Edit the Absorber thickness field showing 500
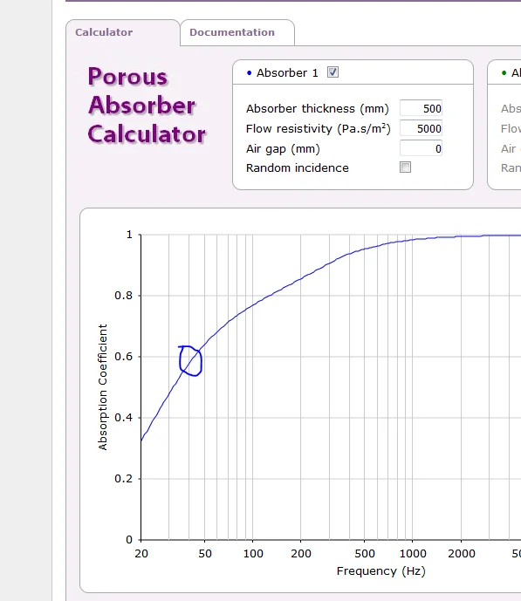 (421, 108)
